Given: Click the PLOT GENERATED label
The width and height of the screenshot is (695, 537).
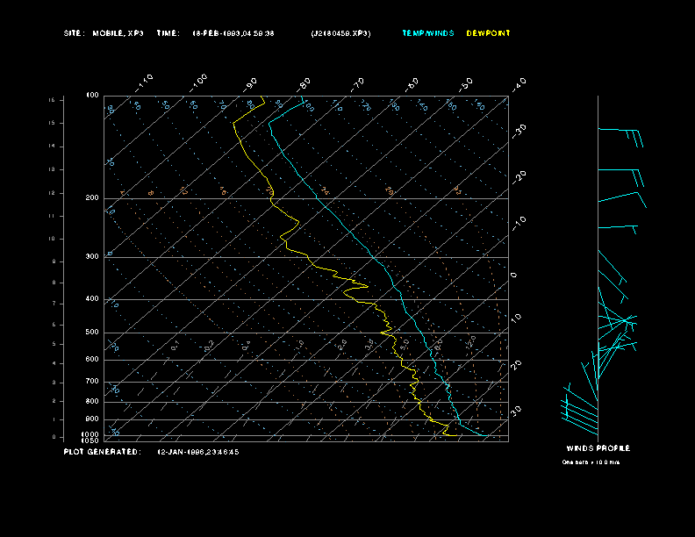Looking at the screenshot, I should pyautogui.click(x=102, y=452).
